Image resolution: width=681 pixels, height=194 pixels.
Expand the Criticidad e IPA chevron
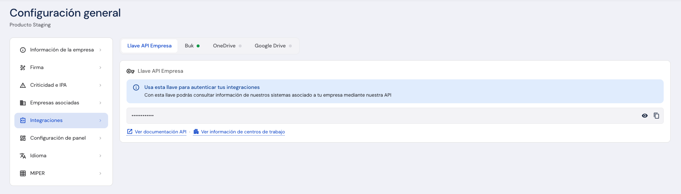(x=100, y=85)
